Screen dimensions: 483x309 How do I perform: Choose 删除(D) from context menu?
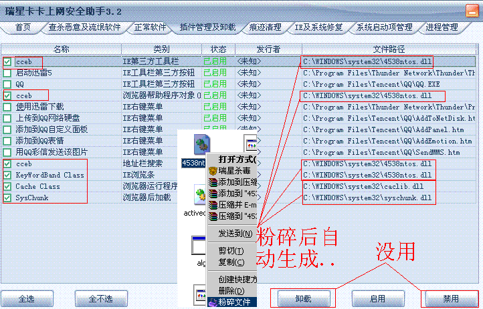[x=231, y=290]
